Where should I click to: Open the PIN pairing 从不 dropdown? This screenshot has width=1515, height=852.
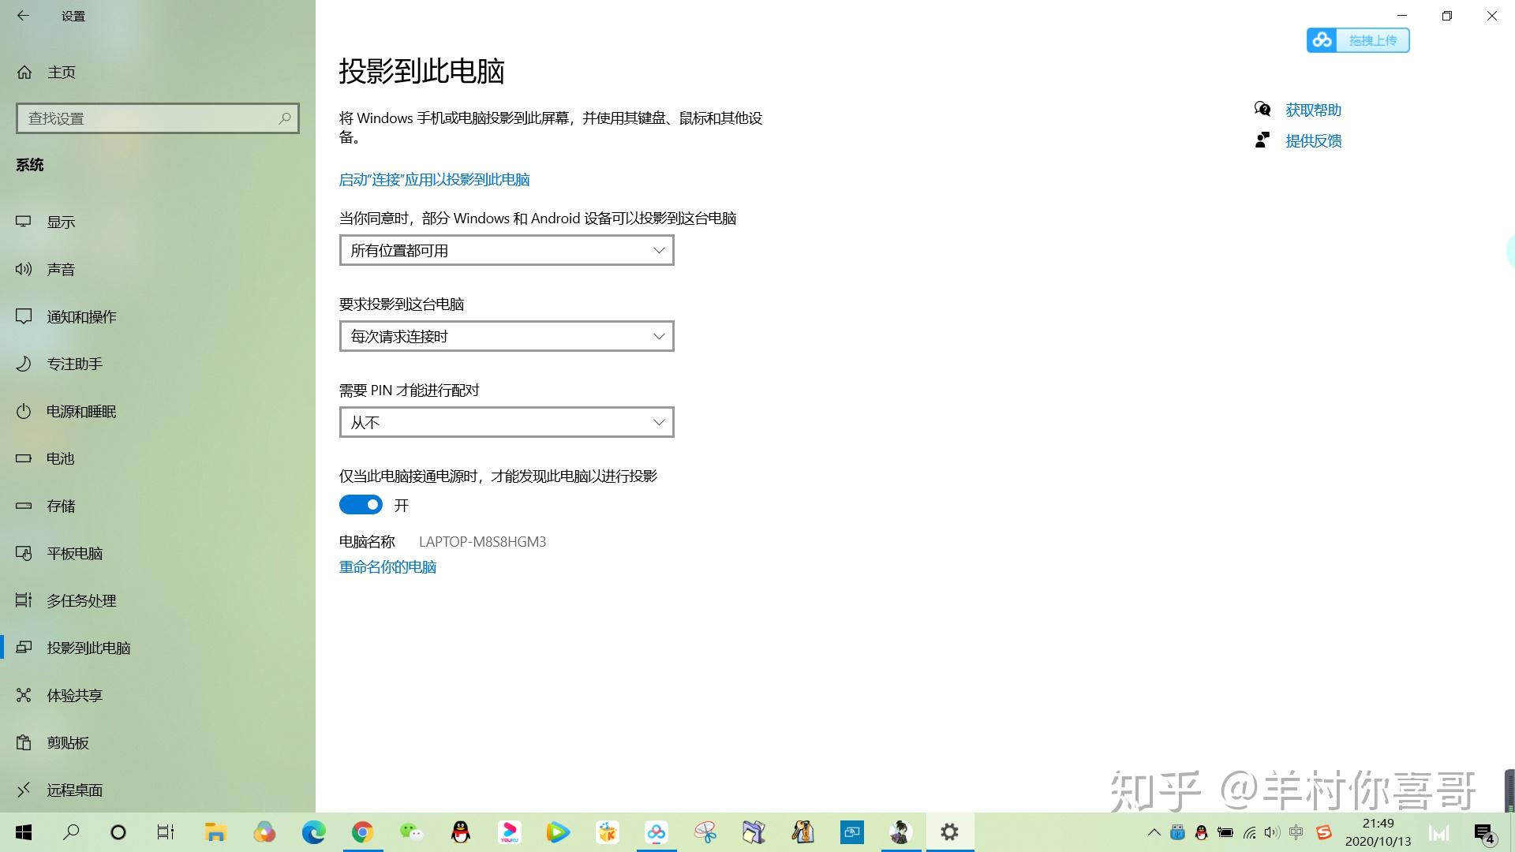pos(506,422)
